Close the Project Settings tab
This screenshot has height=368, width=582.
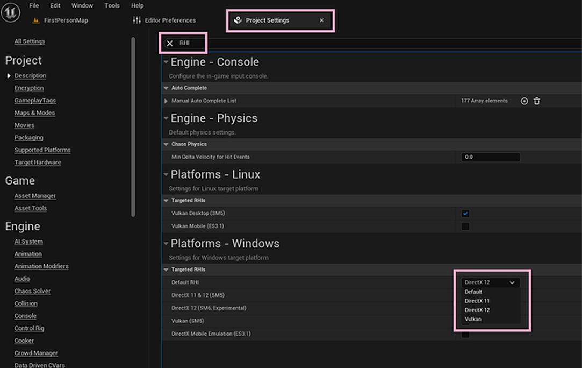(321, 19)
